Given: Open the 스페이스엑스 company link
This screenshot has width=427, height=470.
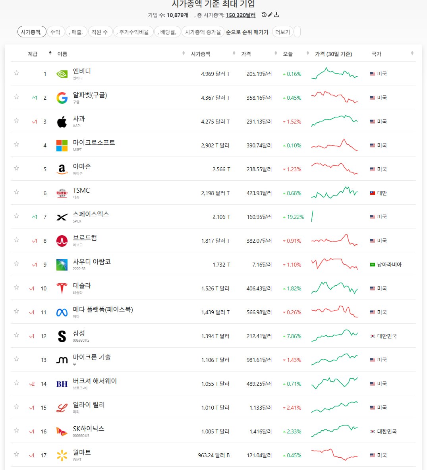Looking at the screenshot, I should (x=91, y=214).
